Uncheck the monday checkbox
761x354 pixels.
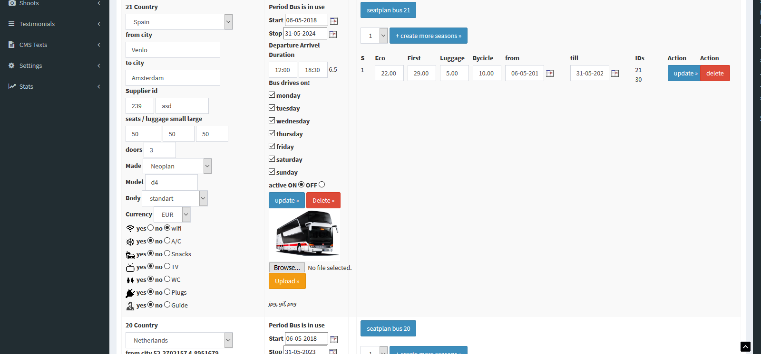(x=272, y=95)
